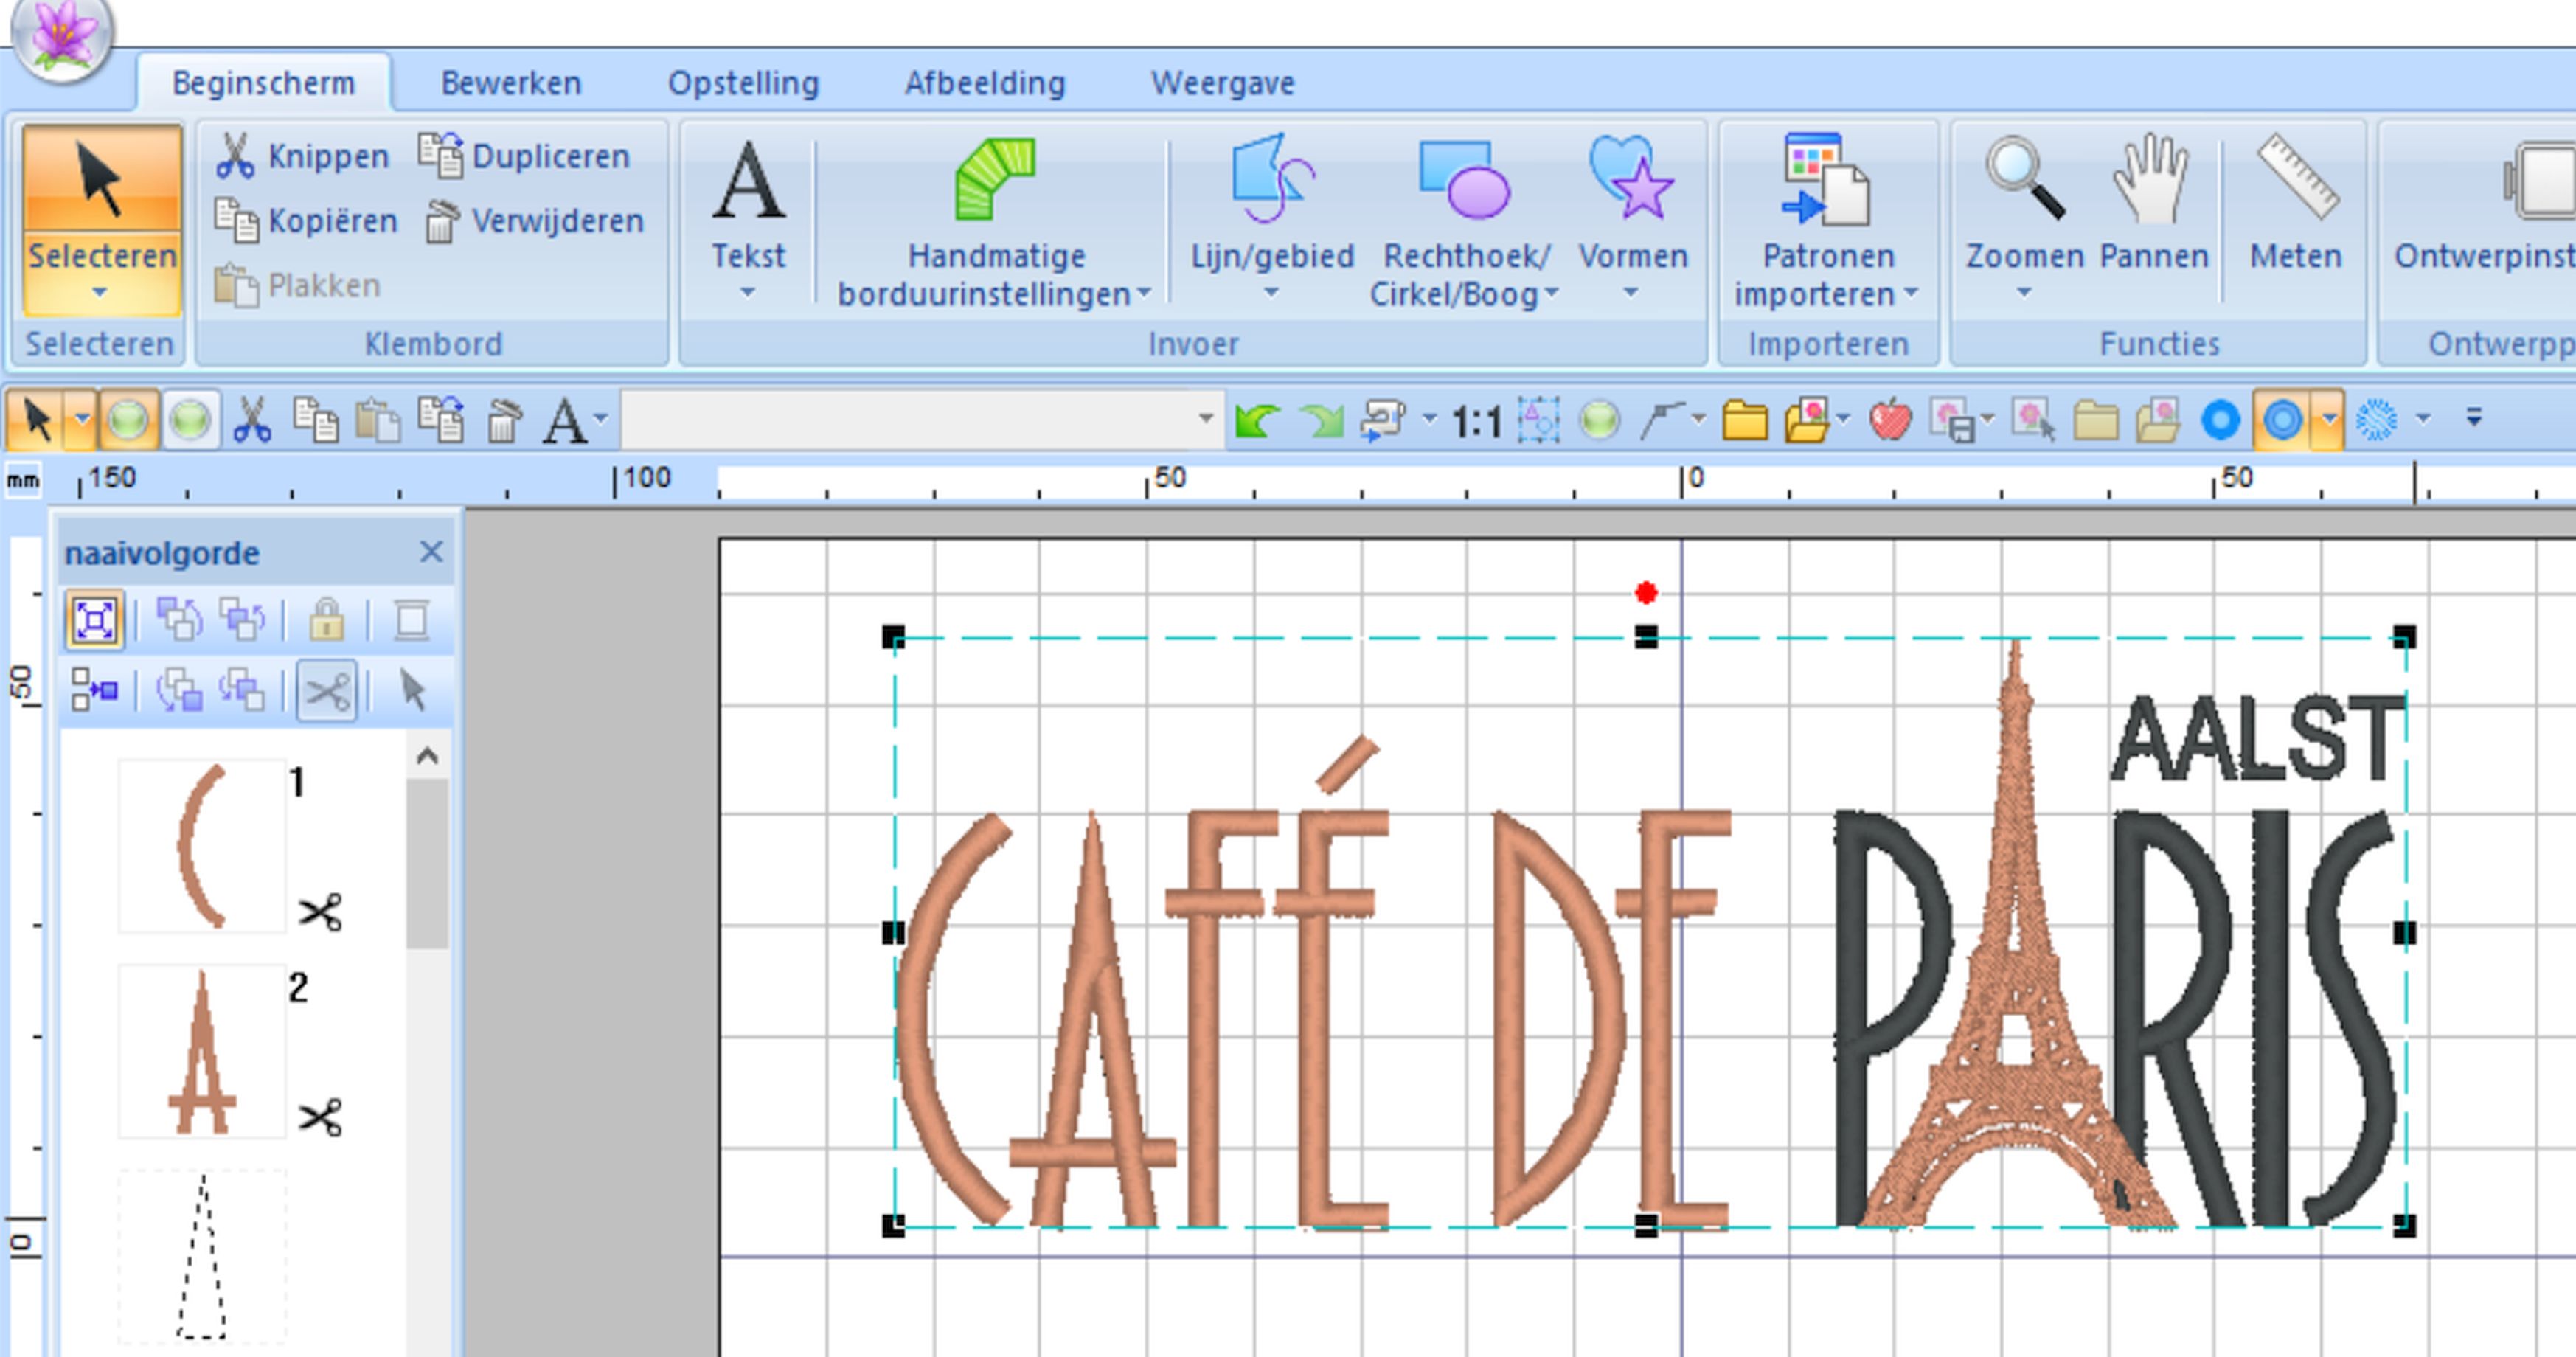Open the Bewerken tab
The image size is (2576, 1357).
511,83
